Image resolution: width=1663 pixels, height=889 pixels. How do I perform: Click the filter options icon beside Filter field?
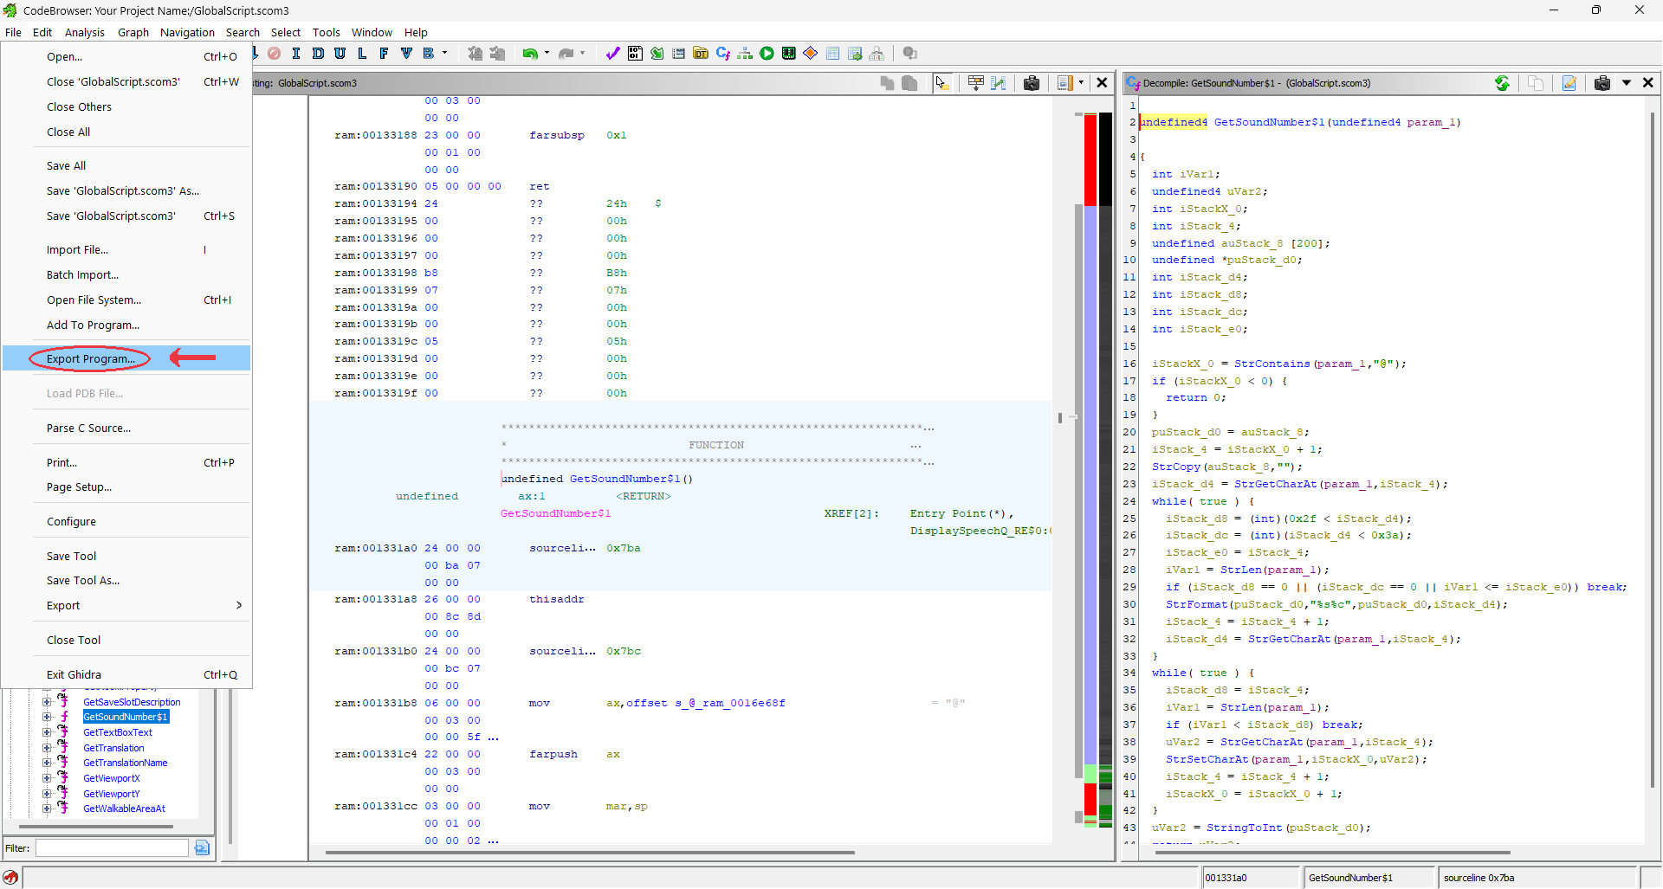coord(202,848)
